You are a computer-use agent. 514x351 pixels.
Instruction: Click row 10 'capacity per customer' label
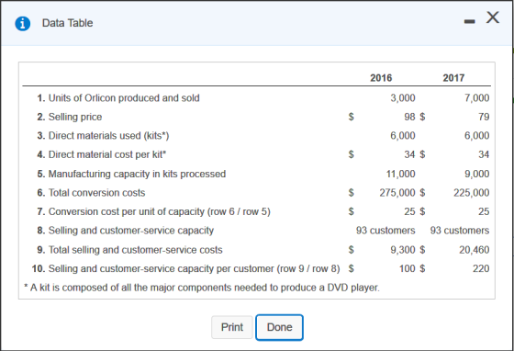[194, 268]
